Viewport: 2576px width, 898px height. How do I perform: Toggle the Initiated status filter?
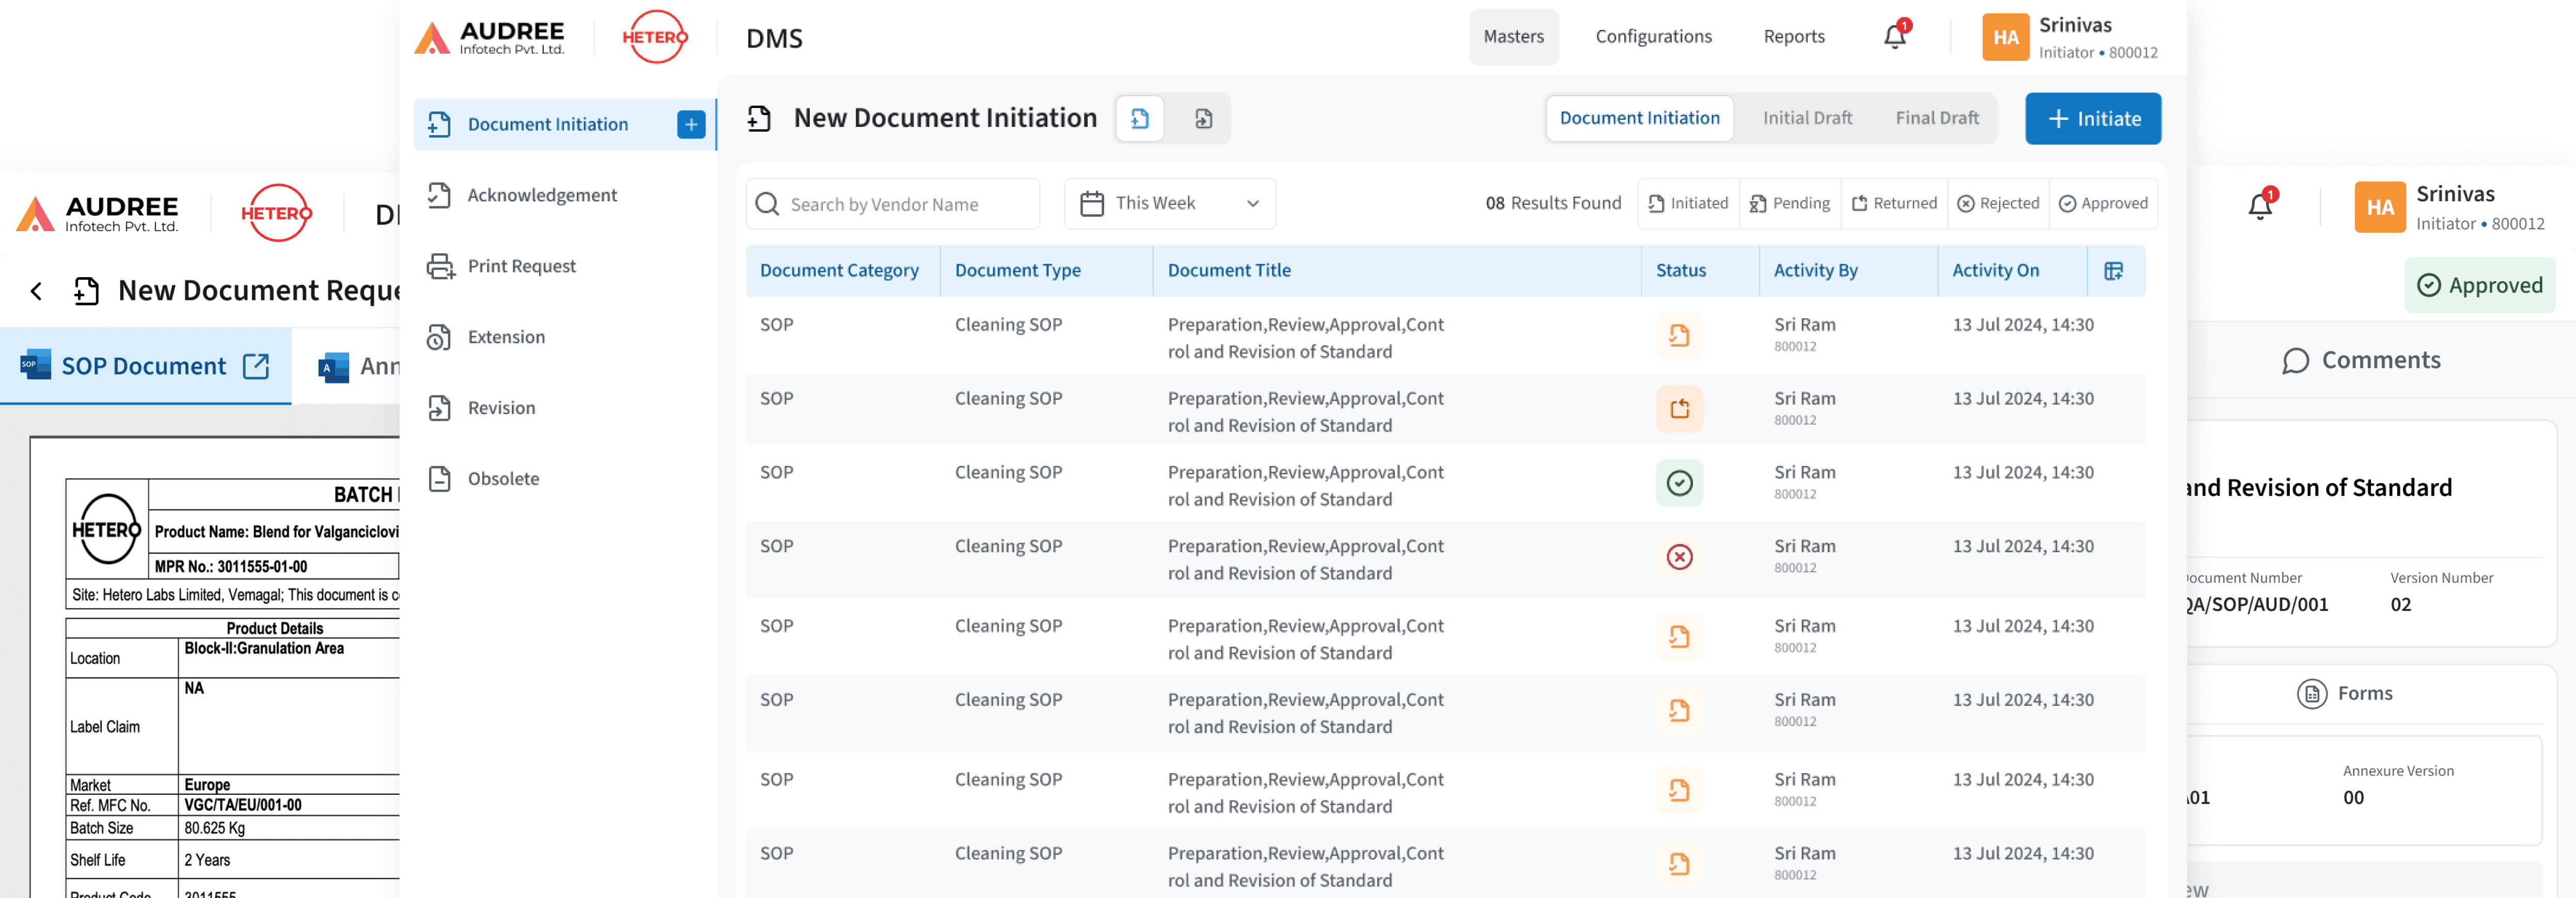coord(1688,204)
